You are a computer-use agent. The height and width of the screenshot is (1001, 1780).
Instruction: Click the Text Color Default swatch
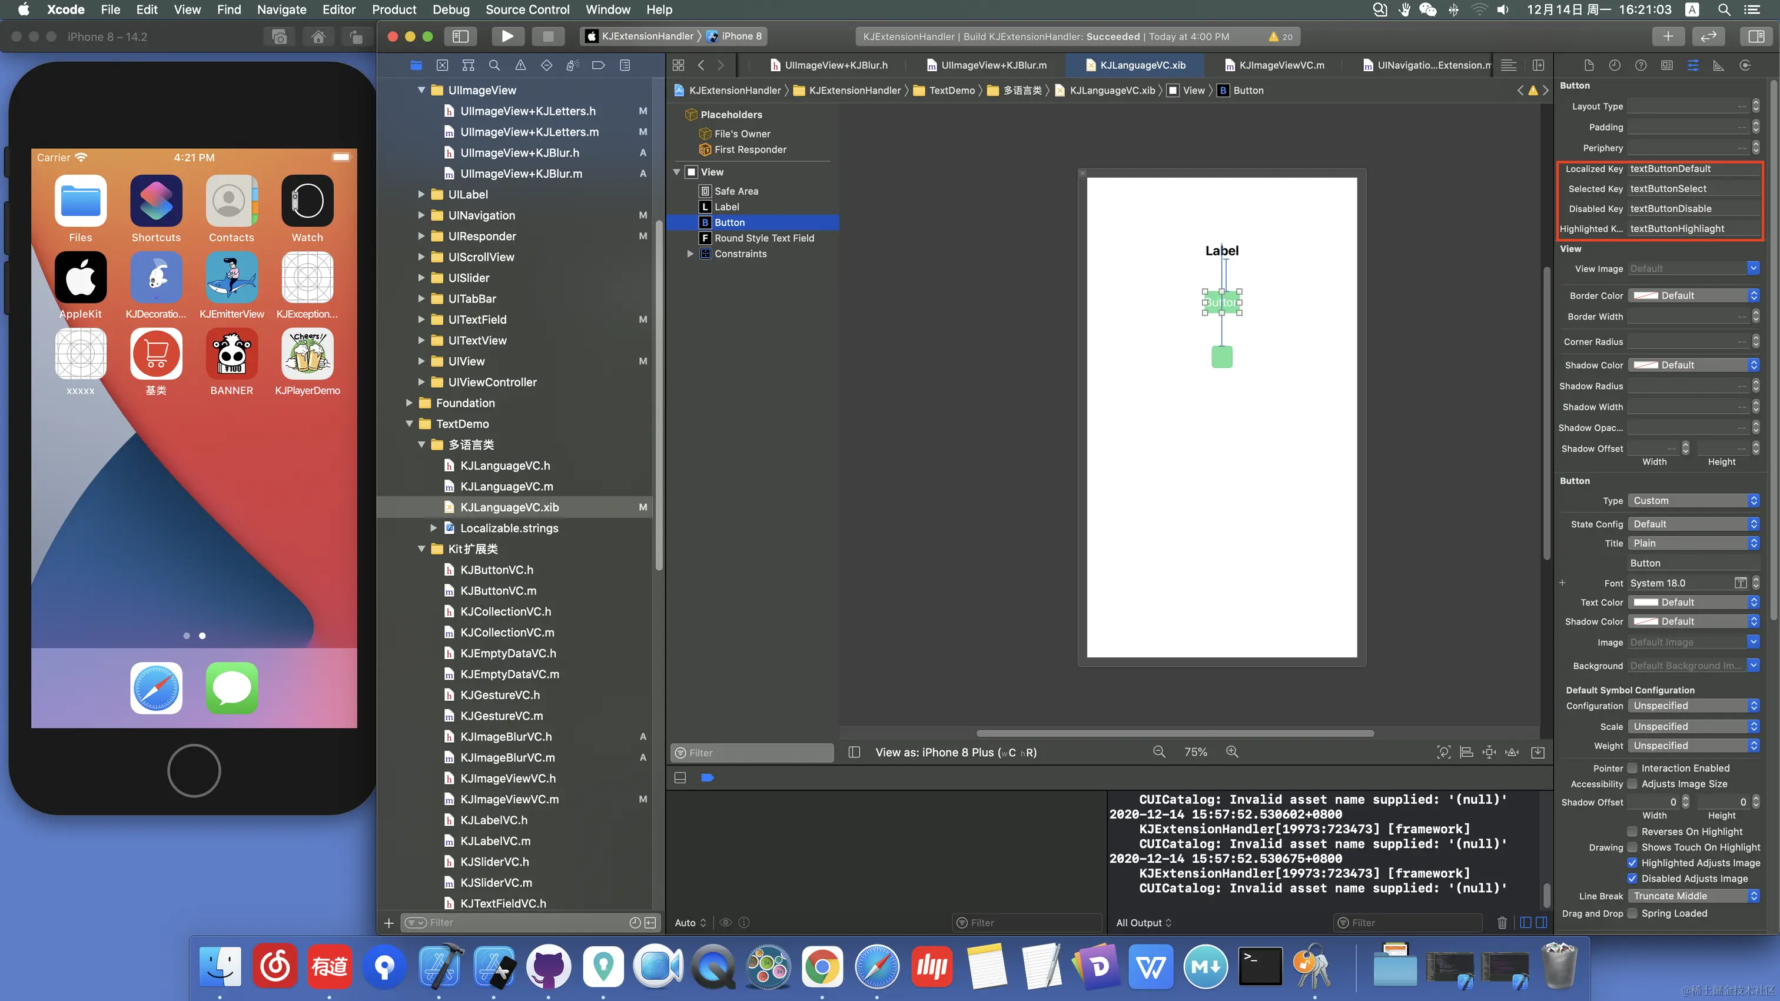coord(1646,601)
